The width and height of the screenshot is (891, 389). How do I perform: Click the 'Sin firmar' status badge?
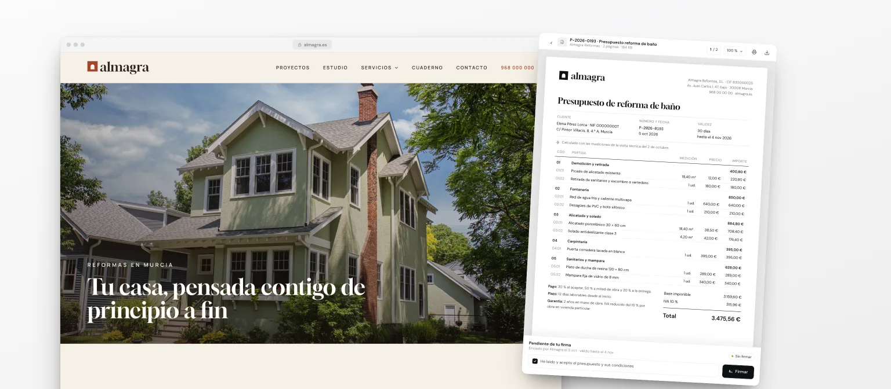pos(741,357)
